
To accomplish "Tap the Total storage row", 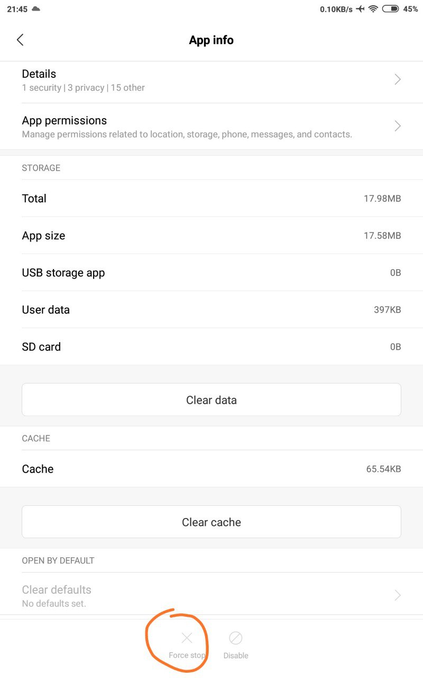I will tap(212, 199).
